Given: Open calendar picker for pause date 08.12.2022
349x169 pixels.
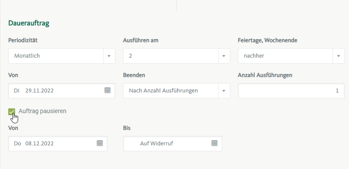Looking at the screenshot, I should coord(100,143).
